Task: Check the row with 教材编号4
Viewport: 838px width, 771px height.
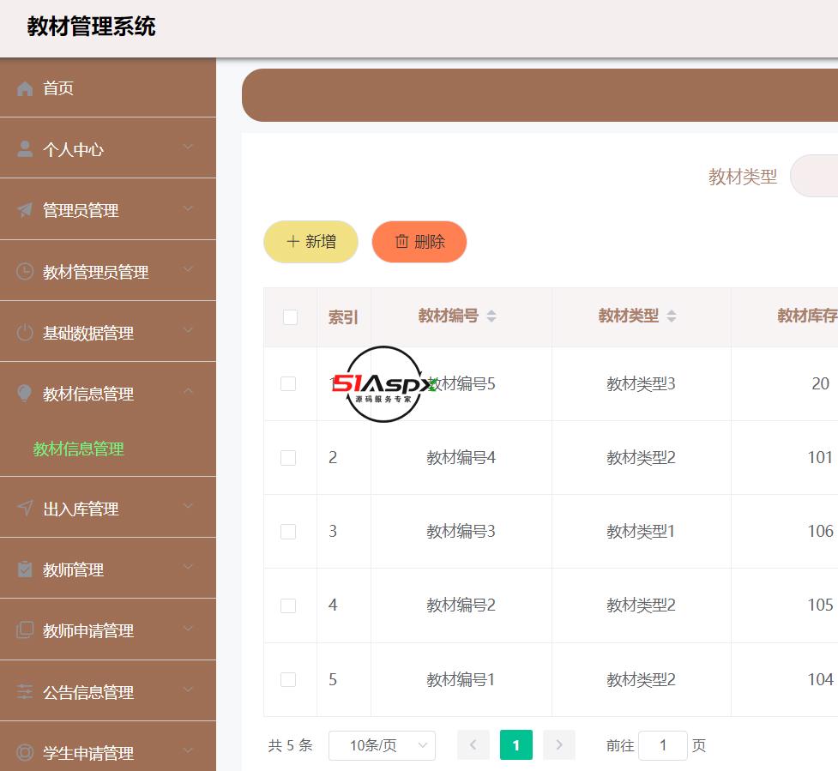Action: 288,457
